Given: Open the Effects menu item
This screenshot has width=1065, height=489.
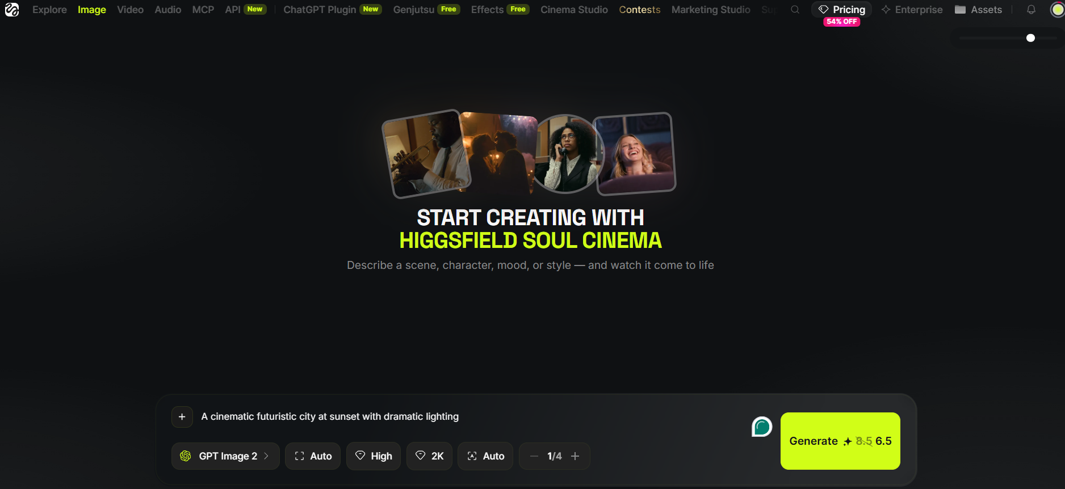Looking at the screenshot, I should [500, 10].
